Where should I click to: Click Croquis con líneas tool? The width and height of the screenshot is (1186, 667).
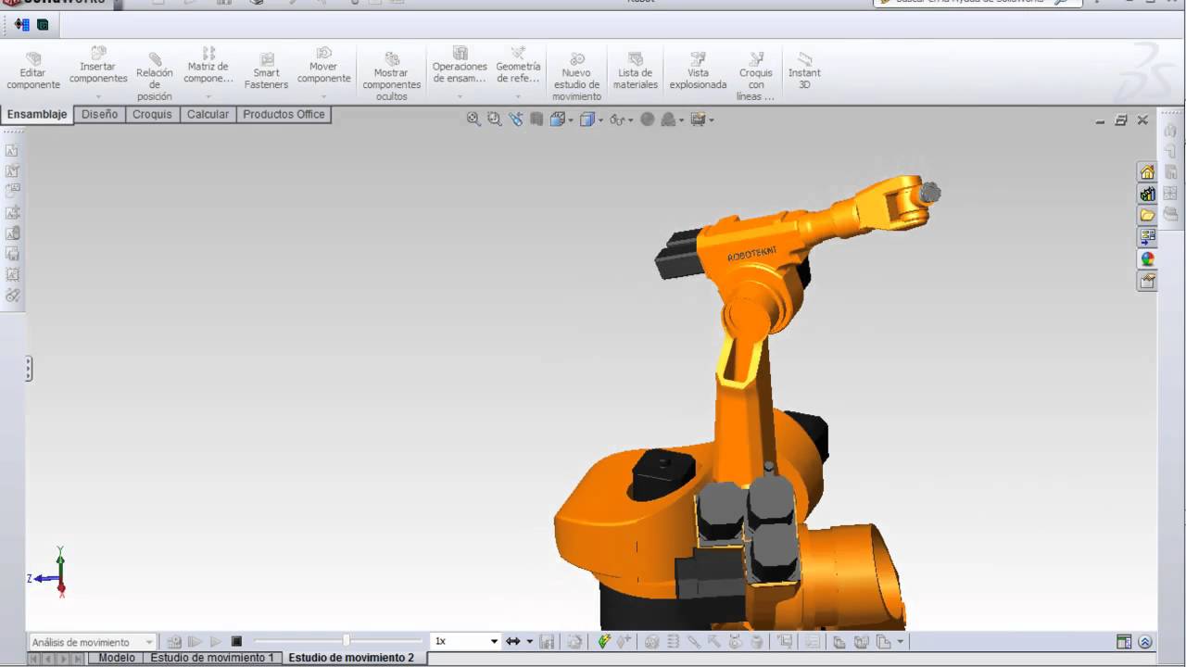point(756,77)
